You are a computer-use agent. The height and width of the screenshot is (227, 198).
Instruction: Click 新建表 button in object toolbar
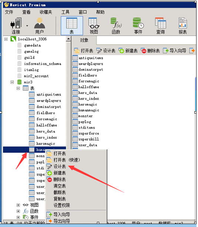click(x=128, y=51)
